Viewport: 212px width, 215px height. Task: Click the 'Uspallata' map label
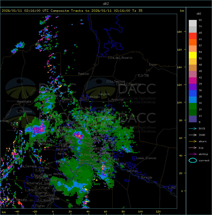click(x=24, y=102)
